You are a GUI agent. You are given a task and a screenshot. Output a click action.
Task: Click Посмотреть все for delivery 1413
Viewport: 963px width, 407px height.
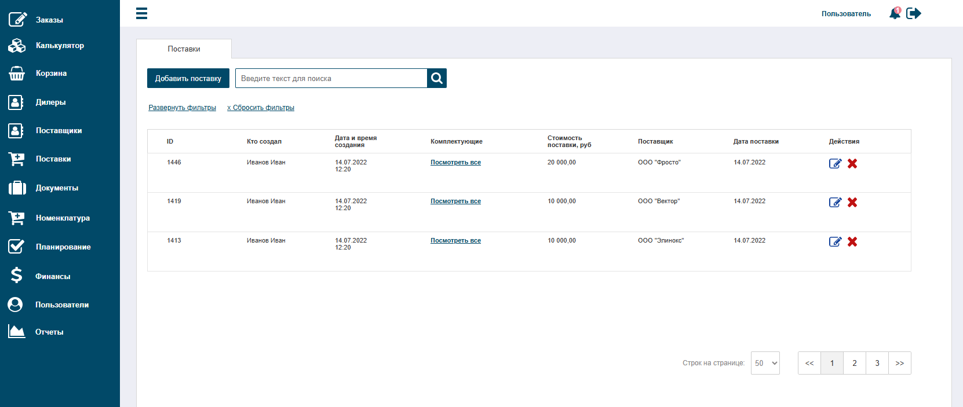point(455,241)
